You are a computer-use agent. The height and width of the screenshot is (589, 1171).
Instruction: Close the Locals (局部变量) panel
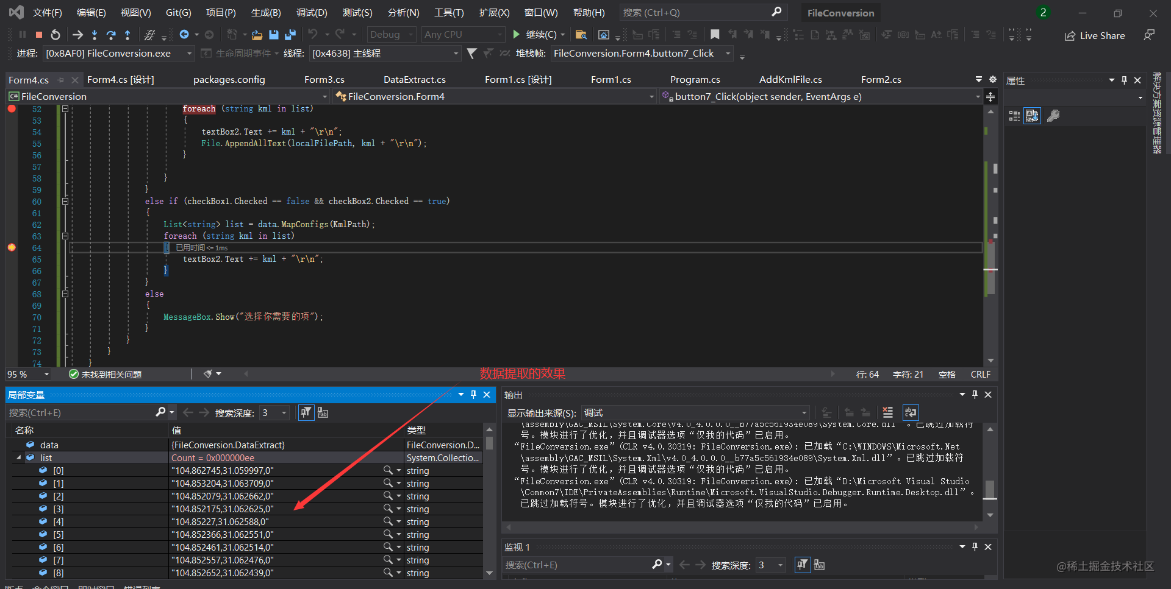(x=487, y=395)
